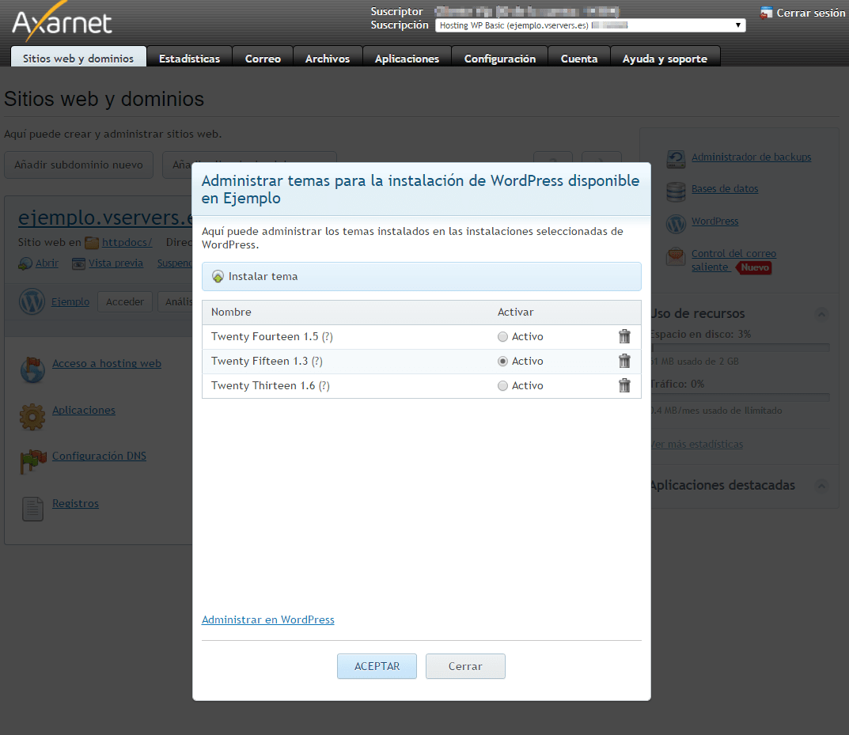Image resolution: width=849 pixels, height=735 pixels.
Task: Open the Ayuda y soporte tab
Action: click(665, 56)
